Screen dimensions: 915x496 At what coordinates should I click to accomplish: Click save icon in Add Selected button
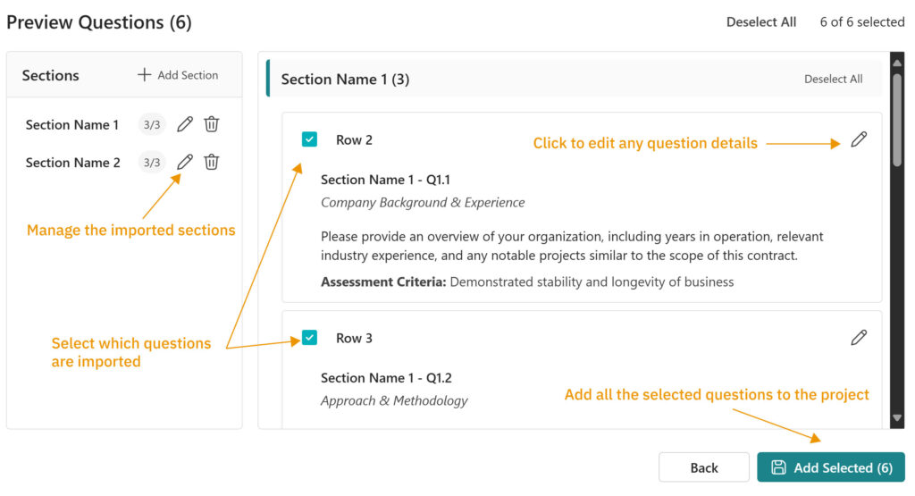point(778,467)
